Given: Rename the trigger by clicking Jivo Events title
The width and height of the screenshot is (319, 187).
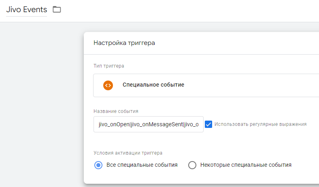Looking at the screenshot, I should [x=26, y=9].
